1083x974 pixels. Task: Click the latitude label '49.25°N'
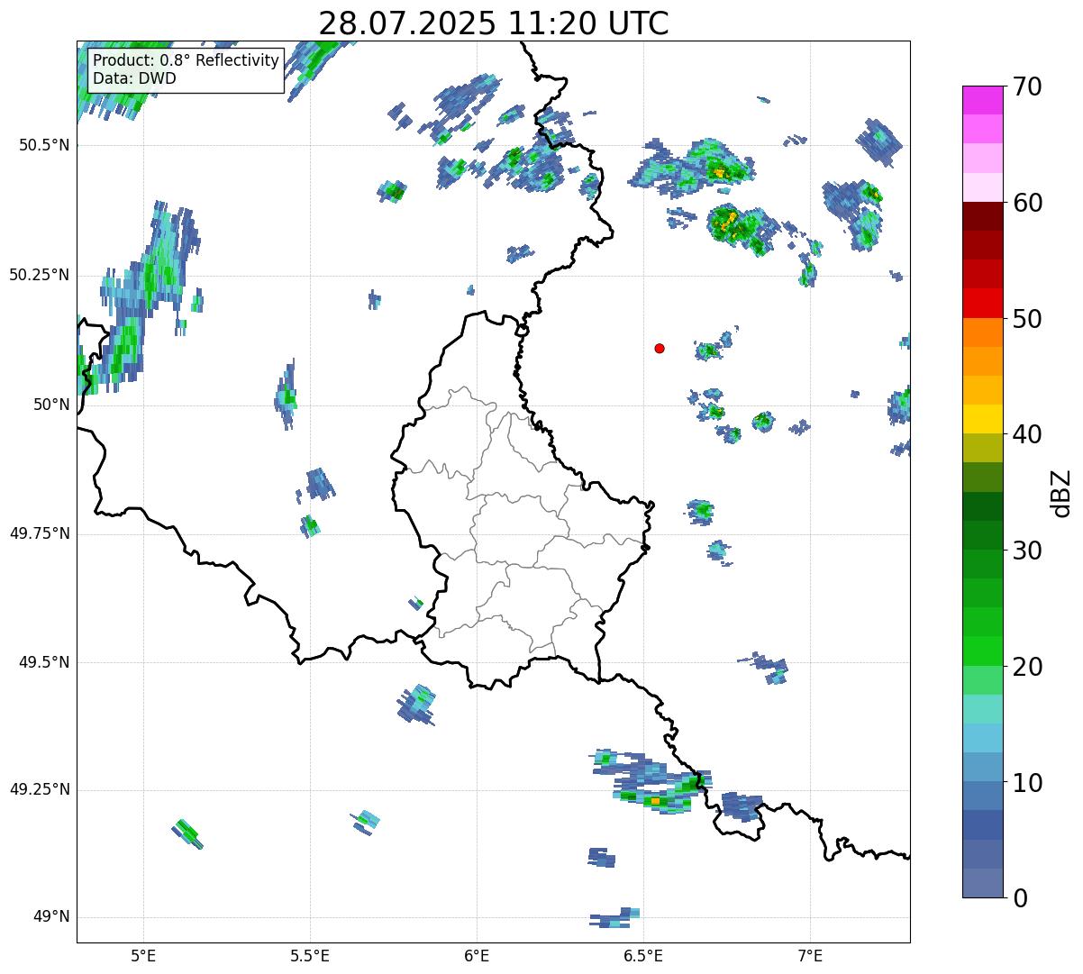coord(40,789)
